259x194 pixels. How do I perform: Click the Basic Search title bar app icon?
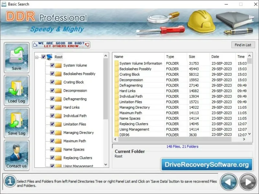(x=4, y=4)
